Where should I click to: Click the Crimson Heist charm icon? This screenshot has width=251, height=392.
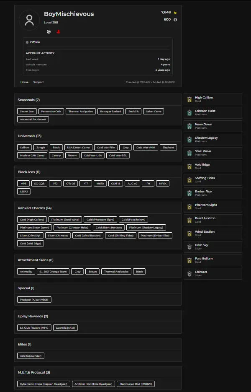(190, 113)
